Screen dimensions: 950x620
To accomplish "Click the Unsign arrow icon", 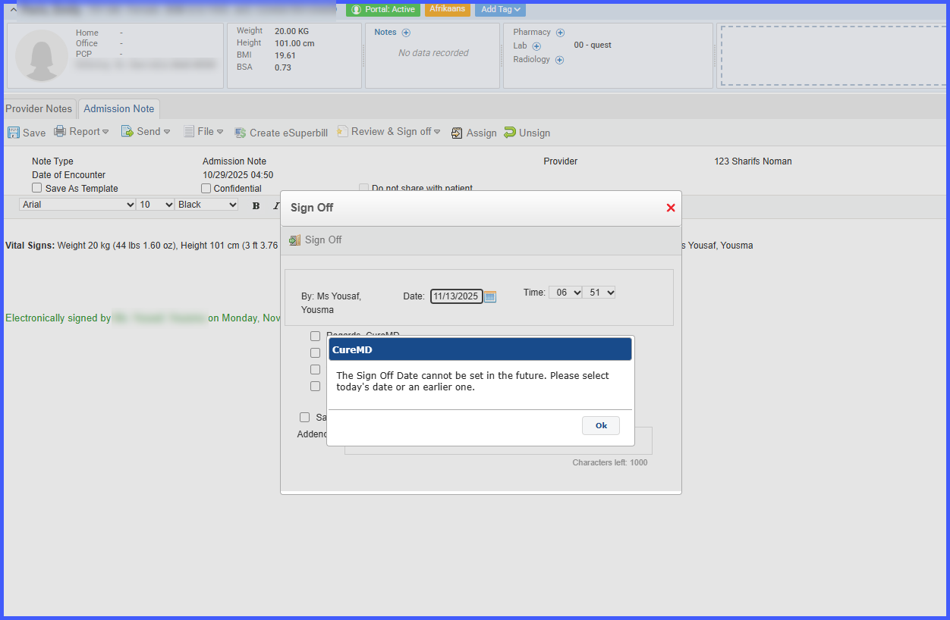I will (510, 133).
